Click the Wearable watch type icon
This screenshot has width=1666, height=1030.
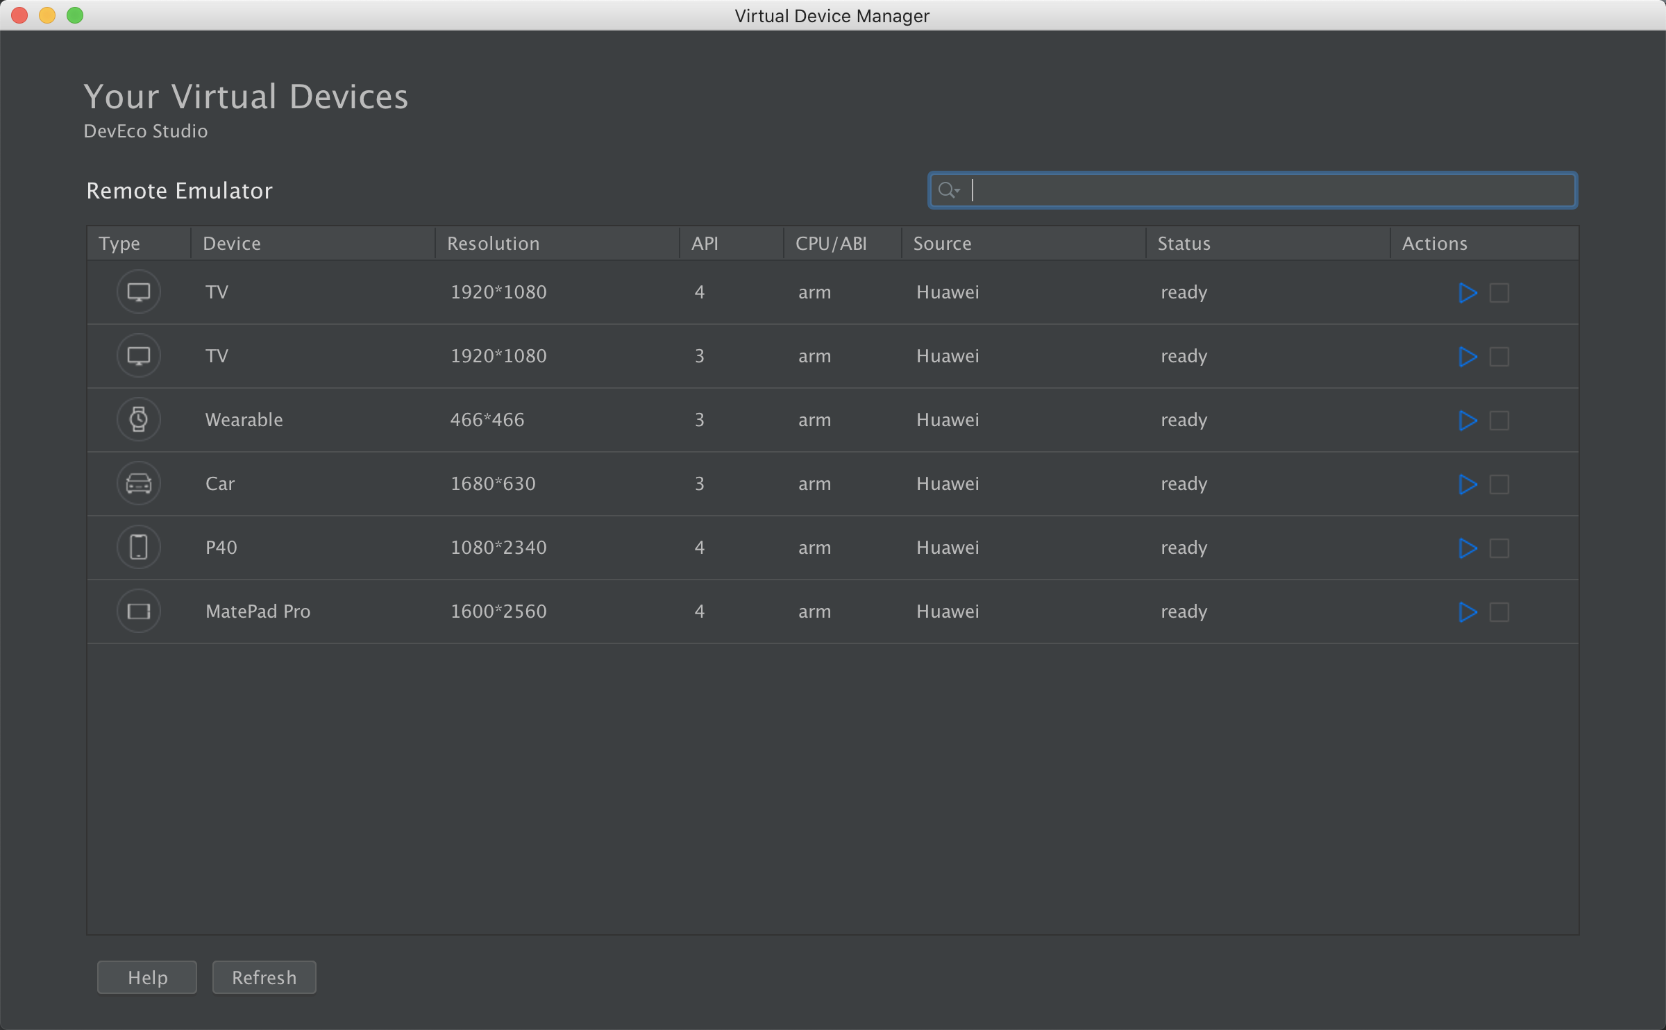click(x=139, y=419)
